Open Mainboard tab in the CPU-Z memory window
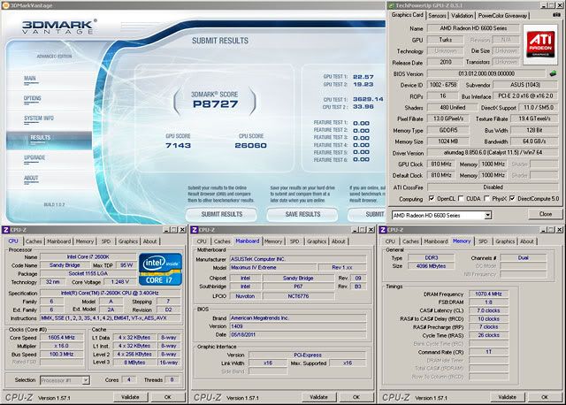566x405 pixels. point(436,241)
